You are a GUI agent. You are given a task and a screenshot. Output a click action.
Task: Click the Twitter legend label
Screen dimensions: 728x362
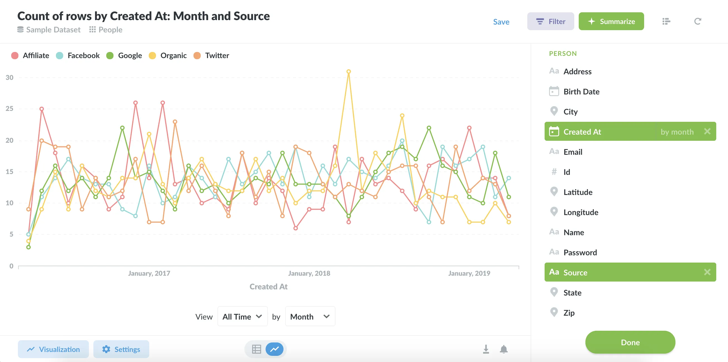[217, 55]
